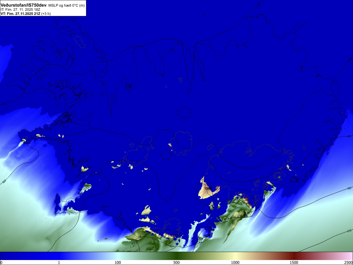The height and width of the screenshot is (265, 353).
Task: Click the "2500" label on the color scale
Action: pos(349,263)
